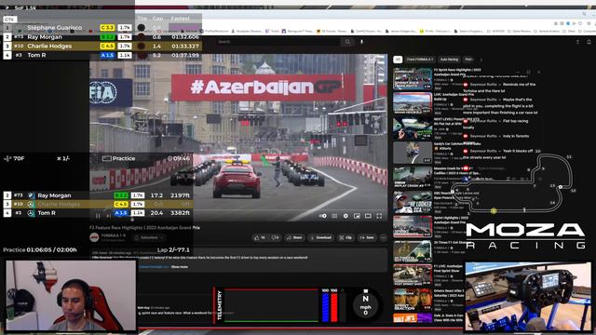Click Tom R row in lower relative list
This screenshot has height=335, width=596.
97,213
